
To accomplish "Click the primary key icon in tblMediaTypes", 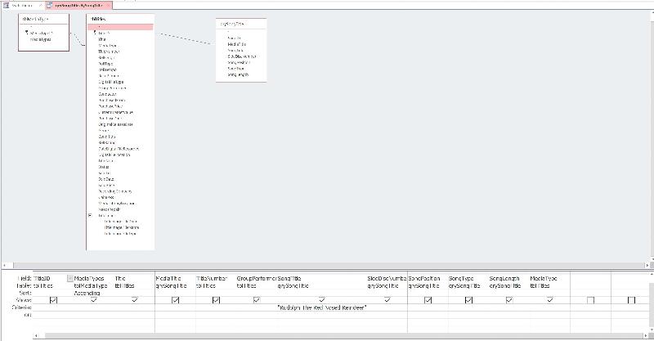I will pyautogui.click(x=26, y=33).
